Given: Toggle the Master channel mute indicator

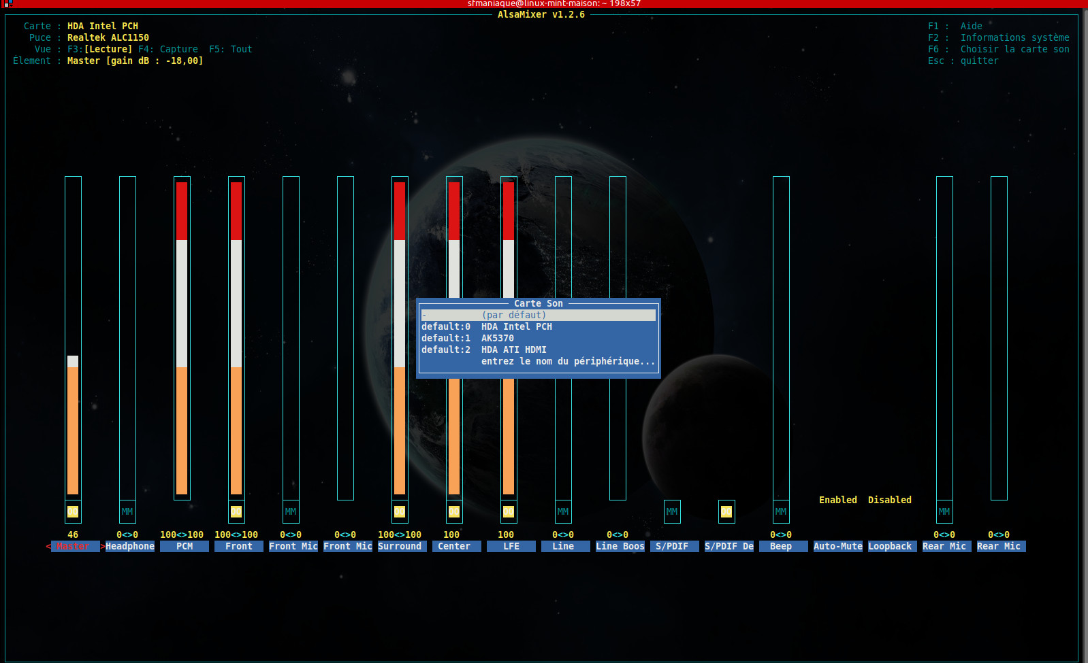Looking at the screenshot, I should pos(73,512).
